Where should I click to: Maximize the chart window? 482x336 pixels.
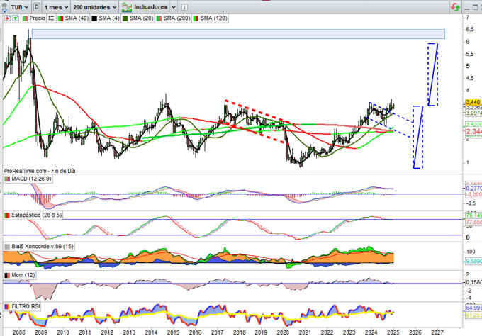(x=475, y=7)
